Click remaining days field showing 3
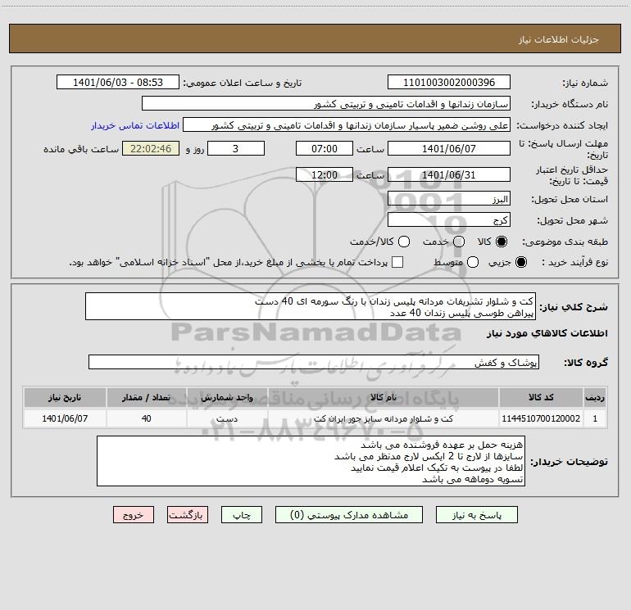 click(236, 148)
